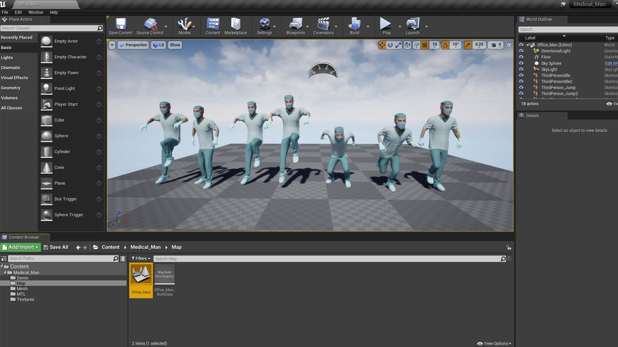The image size is (618, 347).
Task: Hide the SkyLight in the World Outliner
Action: point(521,69)
